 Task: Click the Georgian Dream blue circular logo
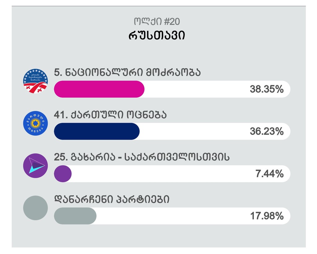pyautogui.click(x=35, y=123)
